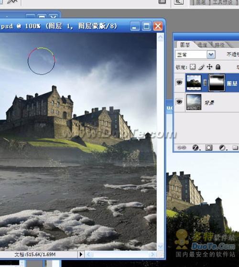Select the background layer thumbnail
Image resolution: width=239 pixels, height=267 pixels.
pos(194,102)
